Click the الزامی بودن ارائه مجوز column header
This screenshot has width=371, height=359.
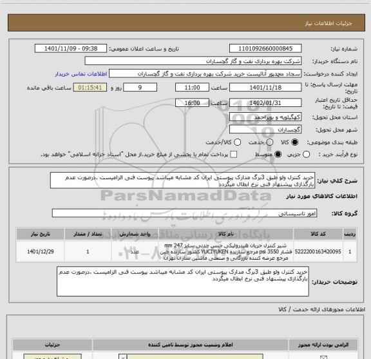tap(323, 345)
